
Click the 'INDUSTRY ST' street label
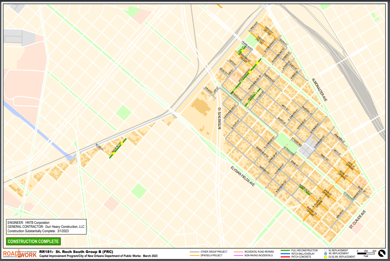(x=116, y=148)
